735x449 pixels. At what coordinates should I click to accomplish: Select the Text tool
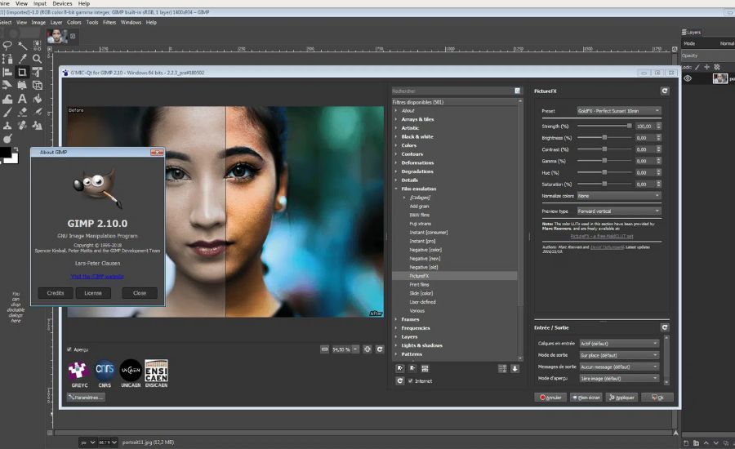click(22, 99)
